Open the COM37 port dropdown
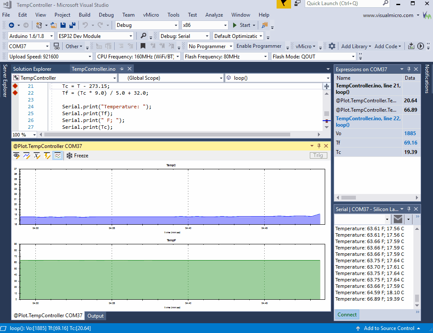This screenshot has width=433, height=333. click(x=29, y=46)
